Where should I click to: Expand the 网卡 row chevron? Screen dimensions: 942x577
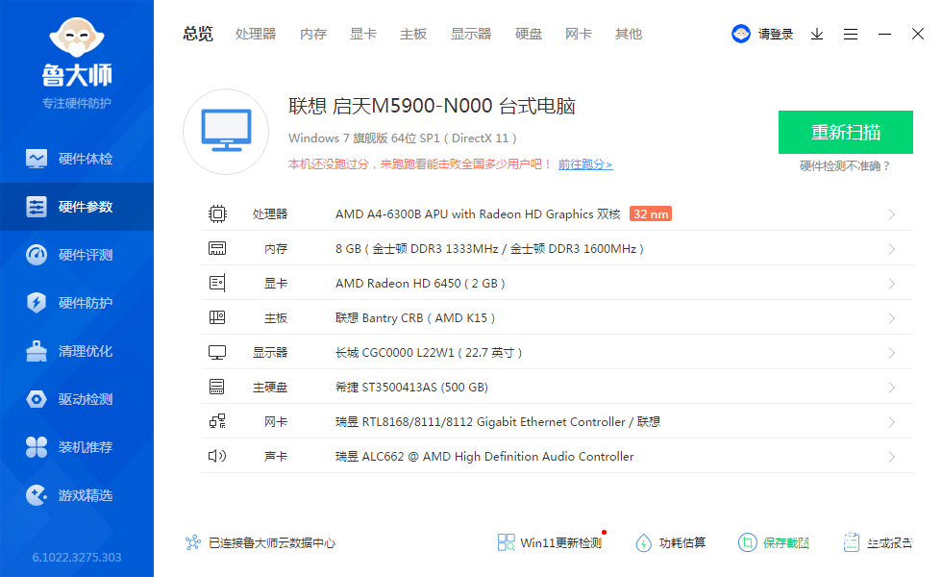(x=892, y=422)
